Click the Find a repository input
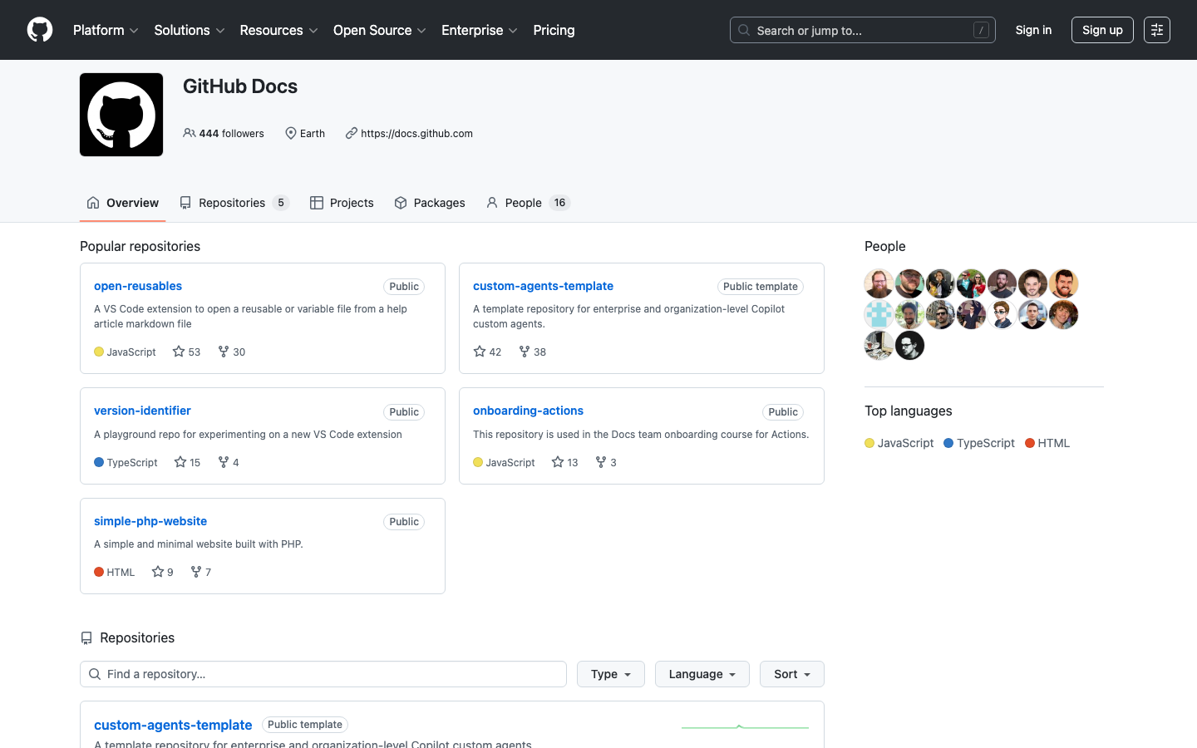The height and width of the screenshot is (748, 1197). pyautogui.click(x=323, y=674)
